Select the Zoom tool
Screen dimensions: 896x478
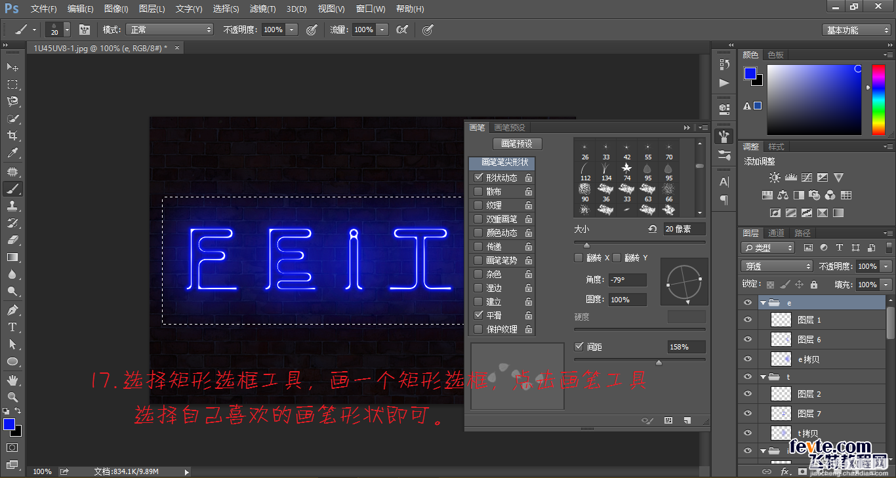click(12, 397)
